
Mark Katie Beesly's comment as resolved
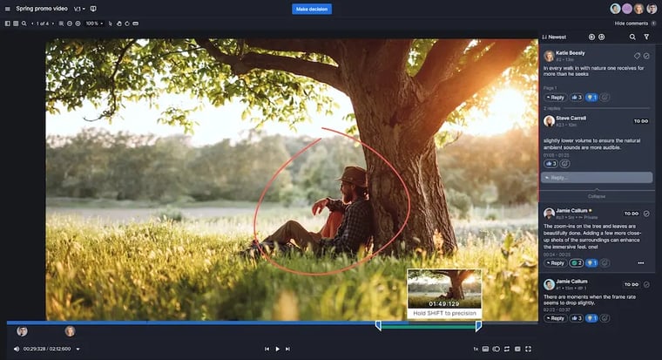click(x=646, y=56)
